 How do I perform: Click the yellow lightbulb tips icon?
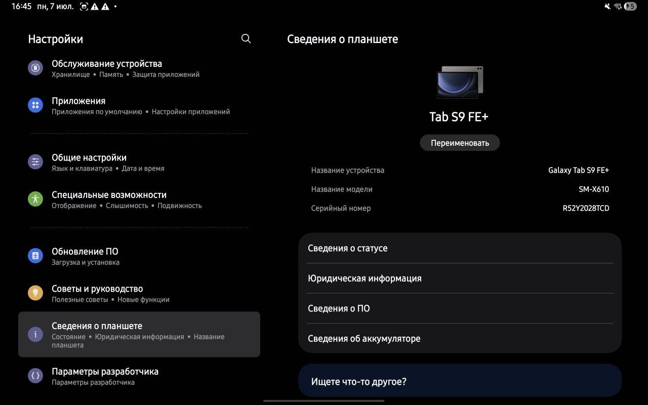[x=35, y=293]
